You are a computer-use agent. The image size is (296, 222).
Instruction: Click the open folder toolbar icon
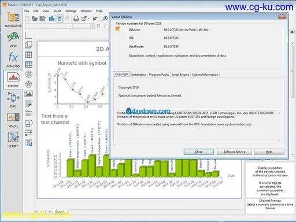coord(35,18)
